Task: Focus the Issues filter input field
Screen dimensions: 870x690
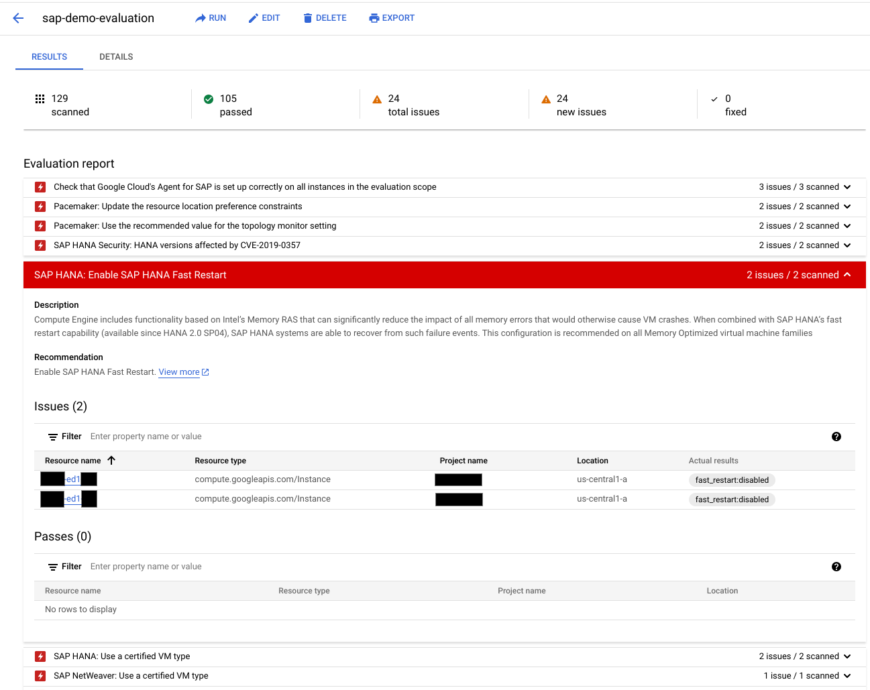Action: point(456,437)
